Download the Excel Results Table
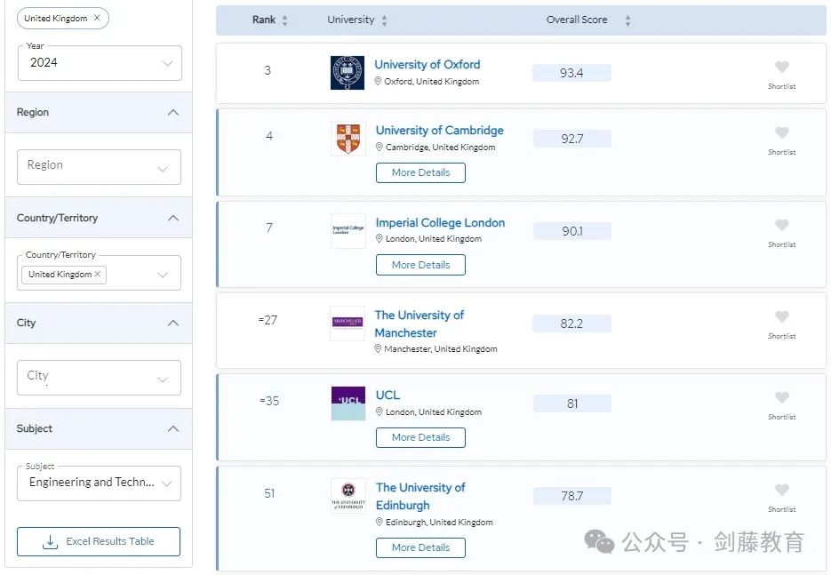The width and height of the screenshot is (831, 575). pyautogui.click(x=99, y=541)
